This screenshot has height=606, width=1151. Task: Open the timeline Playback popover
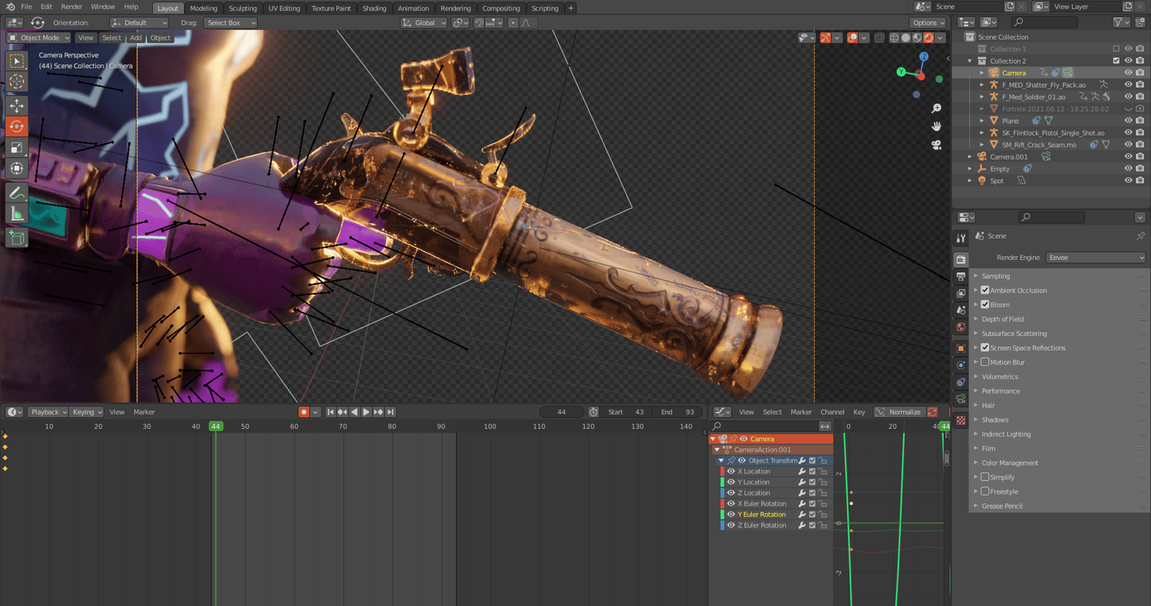coord(48,412)
